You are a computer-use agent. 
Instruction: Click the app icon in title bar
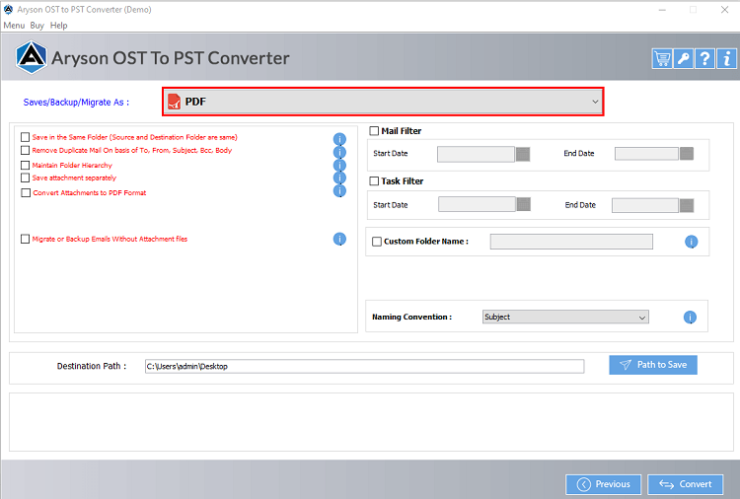tap(8, 10)
